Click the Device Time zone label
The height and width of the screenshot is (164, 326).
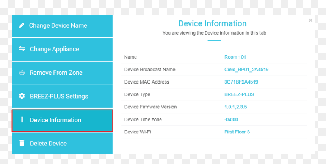[143, 120]
